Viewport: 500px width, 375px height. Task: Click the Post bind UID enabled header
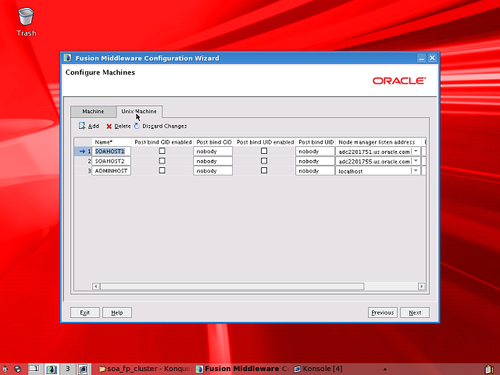[265, 142]
